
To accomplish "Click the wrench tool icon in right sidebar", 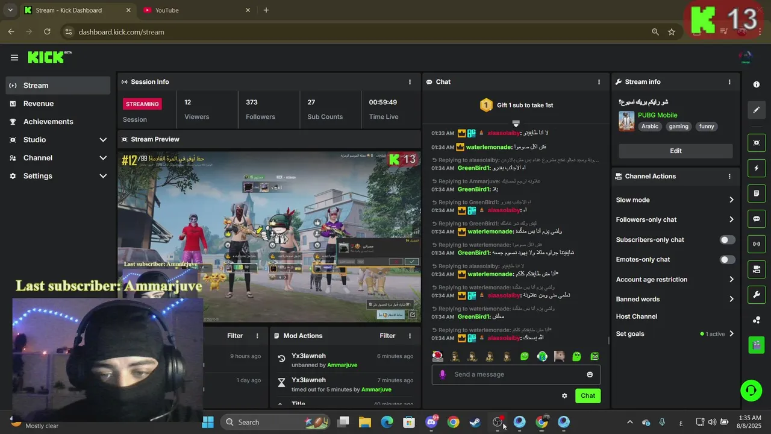I will point(757,294).
